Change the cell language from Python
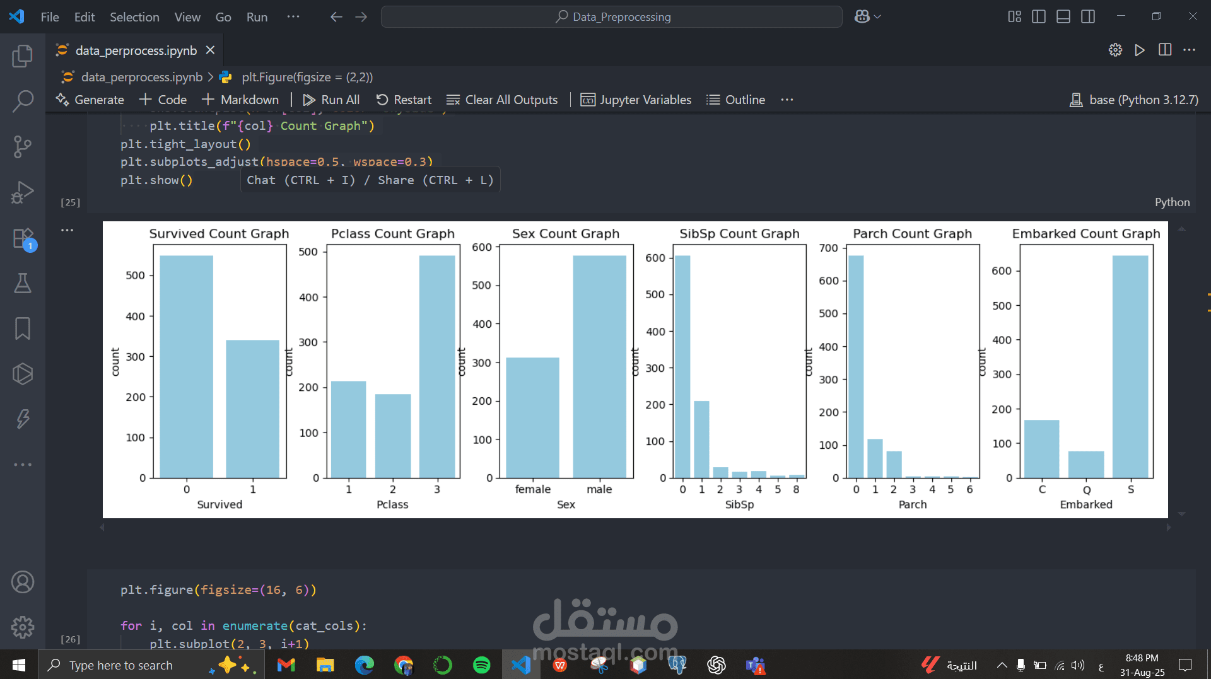Image resolution: width=1211 pixels, height=679 pixels. [1172, 202]
